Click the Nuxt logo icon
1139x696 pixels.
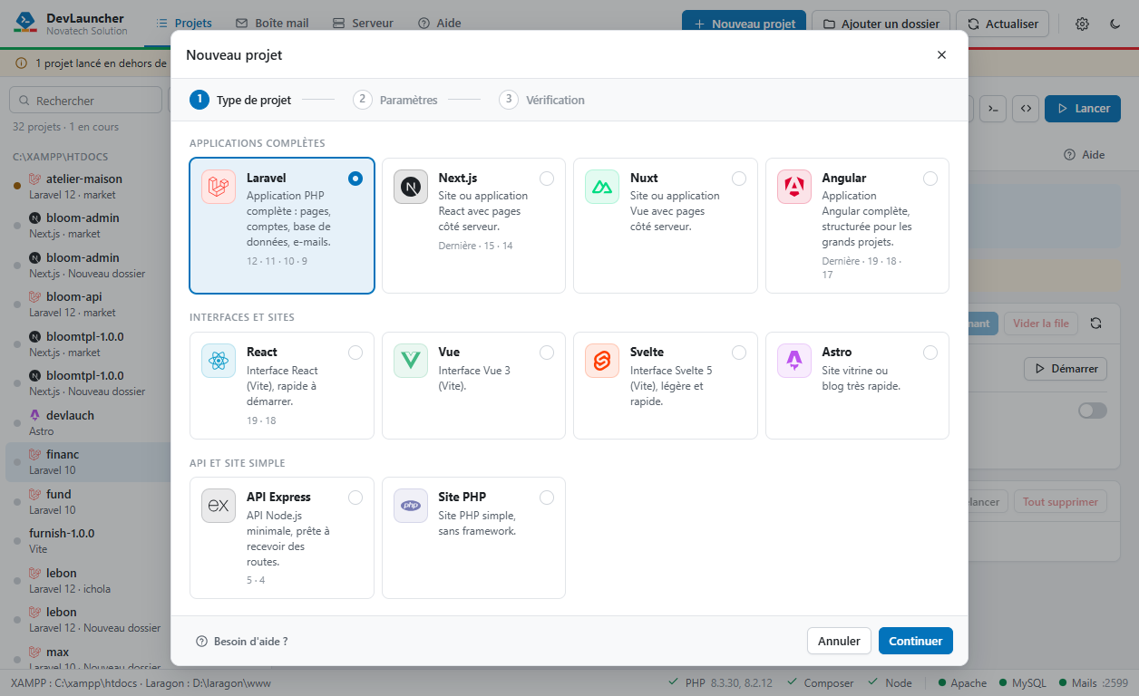602,187
